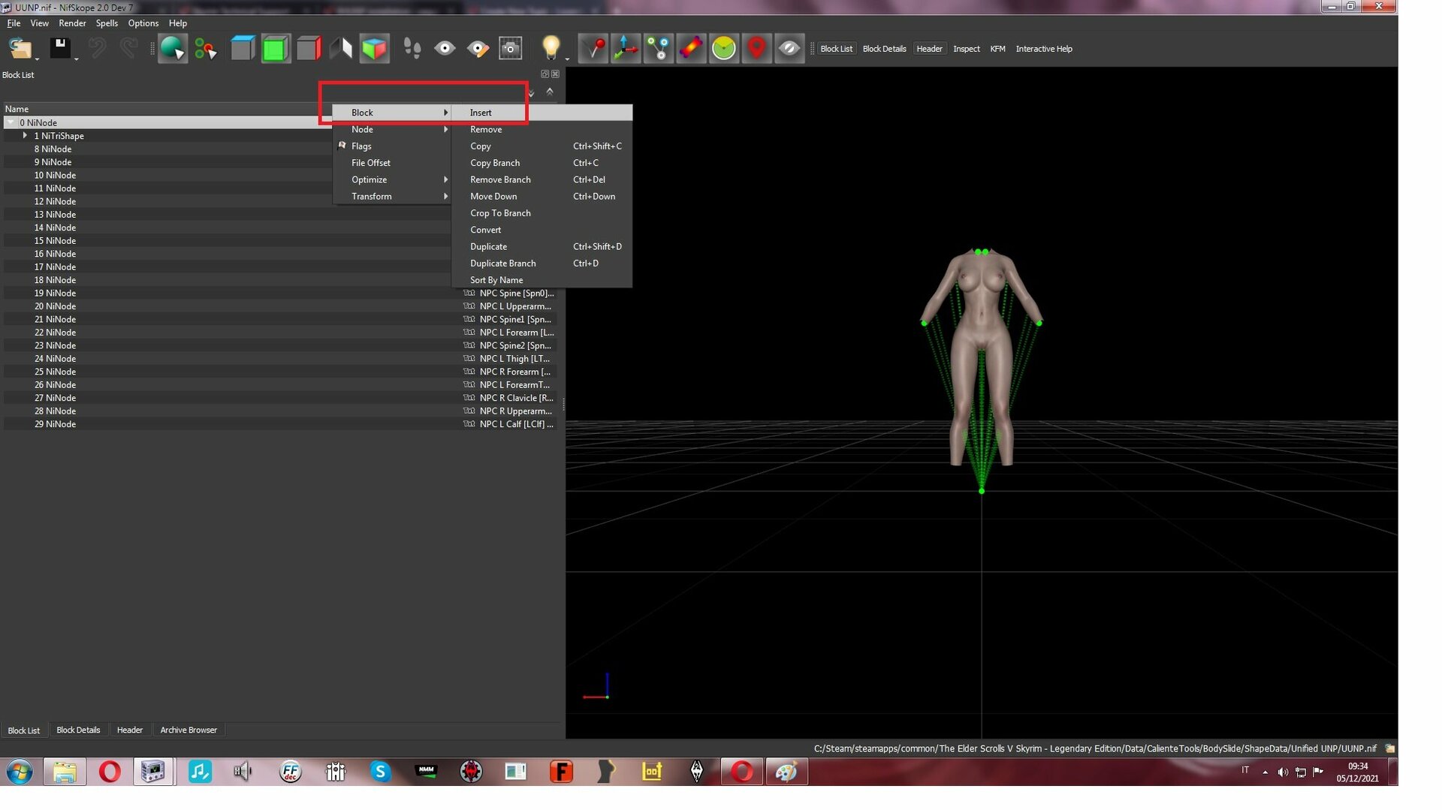The image size is (1442, 810).
Task: Switch to front view green cube
Action: tap(276, 49)
